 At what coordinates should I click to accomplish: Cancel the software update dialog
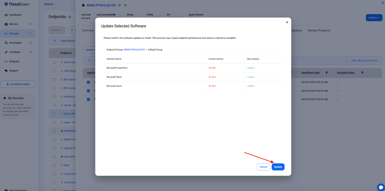[263, 167]
